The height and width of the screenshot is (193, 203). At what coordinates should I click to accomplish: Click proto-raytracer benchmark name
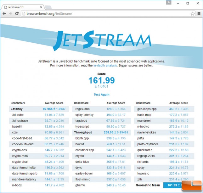pos(148,144)
